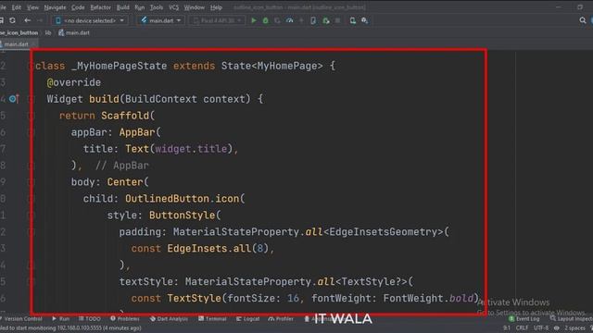593x333 pixels.
Task: Click the 2 spaces indent indicator
Action: (x=574, y=327)
